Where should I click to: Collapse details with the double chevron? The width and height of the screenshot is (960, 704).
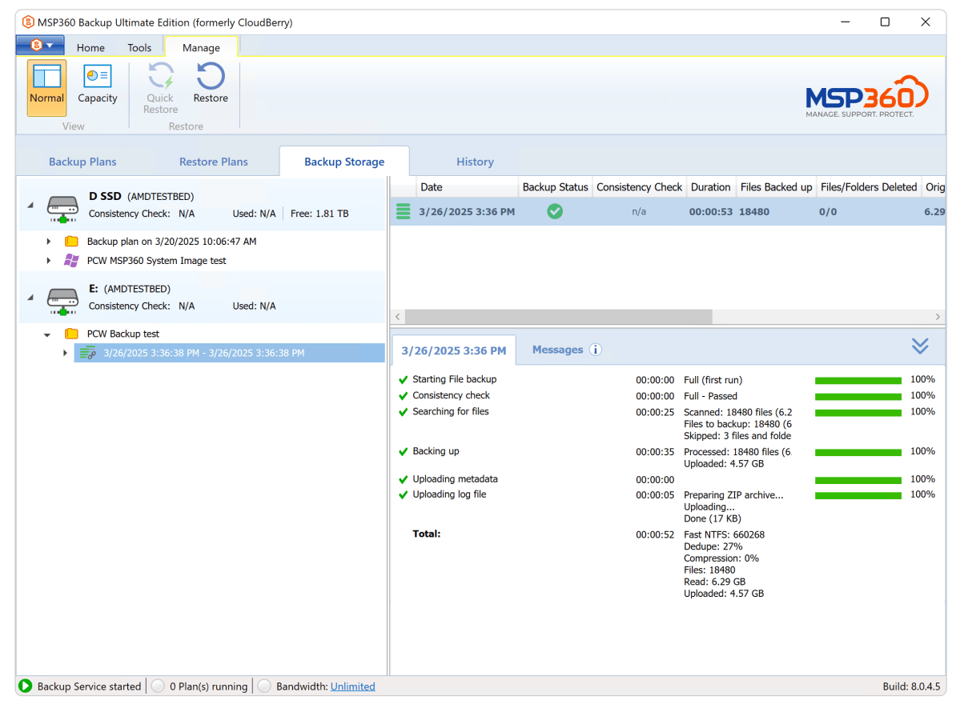point(920,346)
